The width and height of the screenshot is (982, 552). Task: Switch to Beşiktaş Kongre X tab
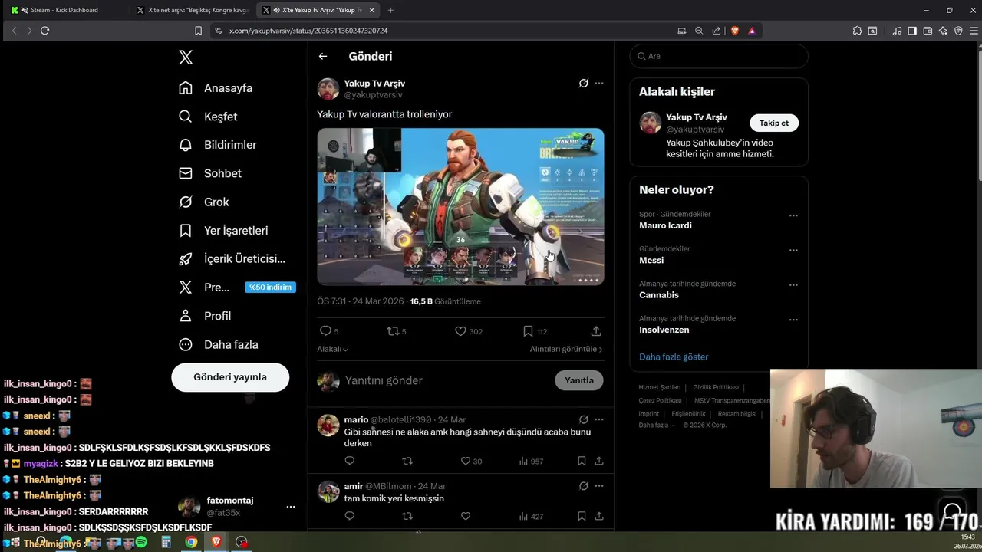pos(192,10)
